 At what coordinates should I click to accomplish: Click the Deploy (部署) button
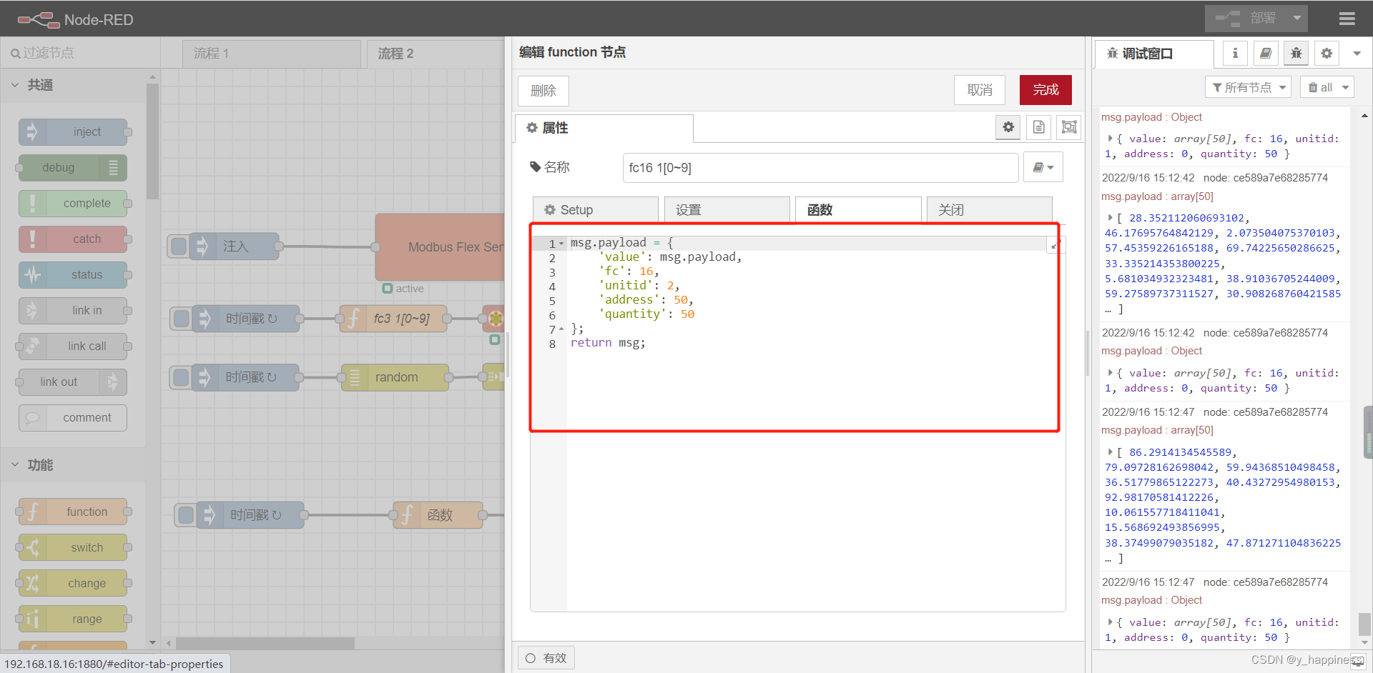[1246, 19]
